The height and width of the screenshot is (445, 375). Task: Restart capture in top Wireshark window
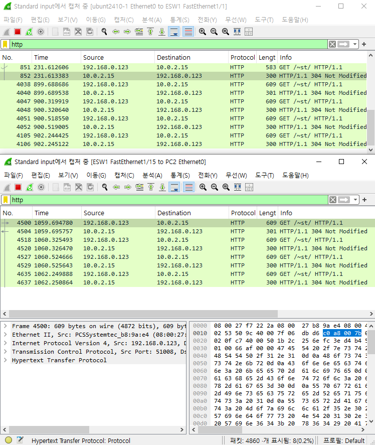click(29, 32)
